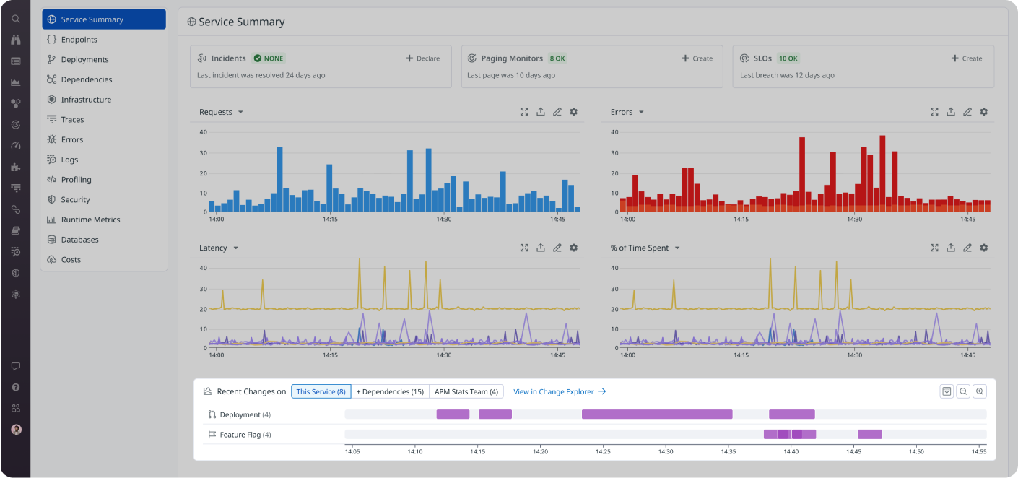Open Infrastructure in the sidebar
Image resolution: width=1018 pixels, height=478 pixels.
click(104, 100)
